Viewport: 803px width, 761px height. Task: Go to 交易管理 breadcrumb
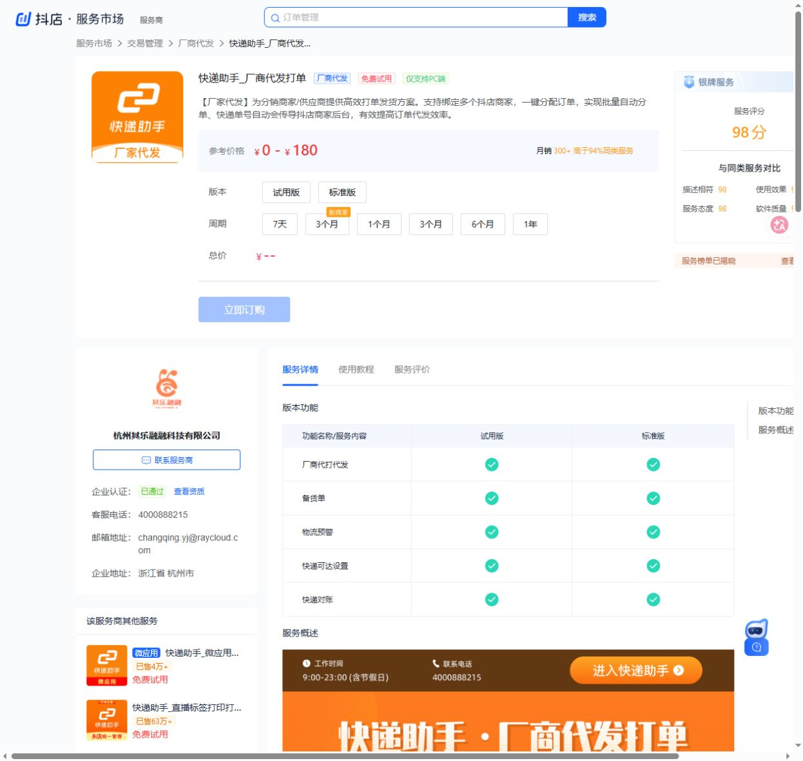(x=145, y=43)
